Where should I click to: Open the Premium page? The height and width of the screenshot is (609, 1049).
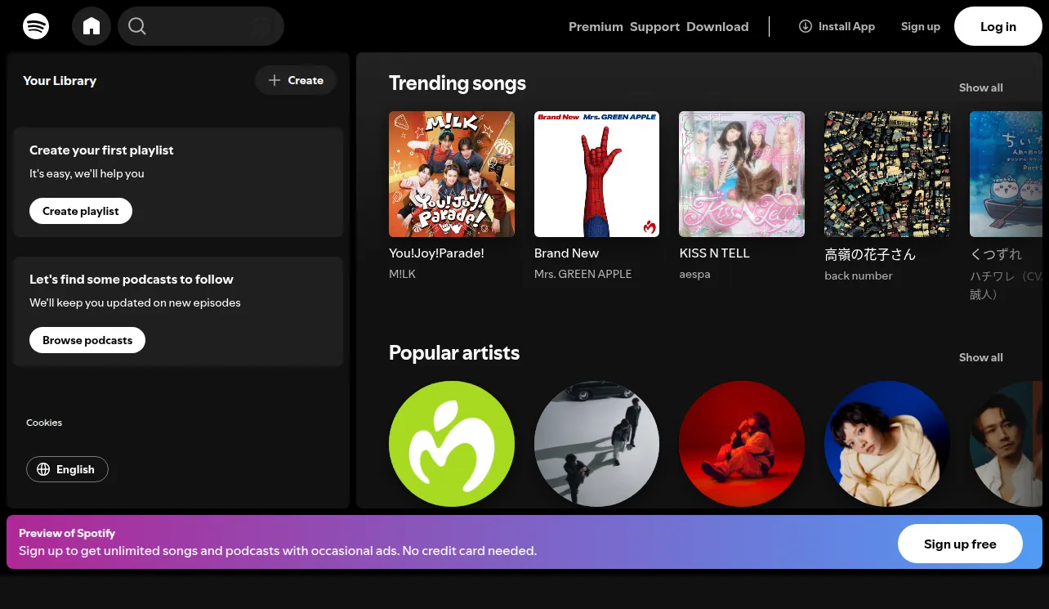click(596, 26)
